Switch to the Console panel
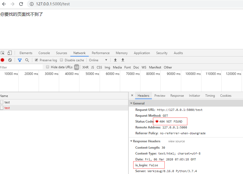The image size is (243, 174). point(44,53)
